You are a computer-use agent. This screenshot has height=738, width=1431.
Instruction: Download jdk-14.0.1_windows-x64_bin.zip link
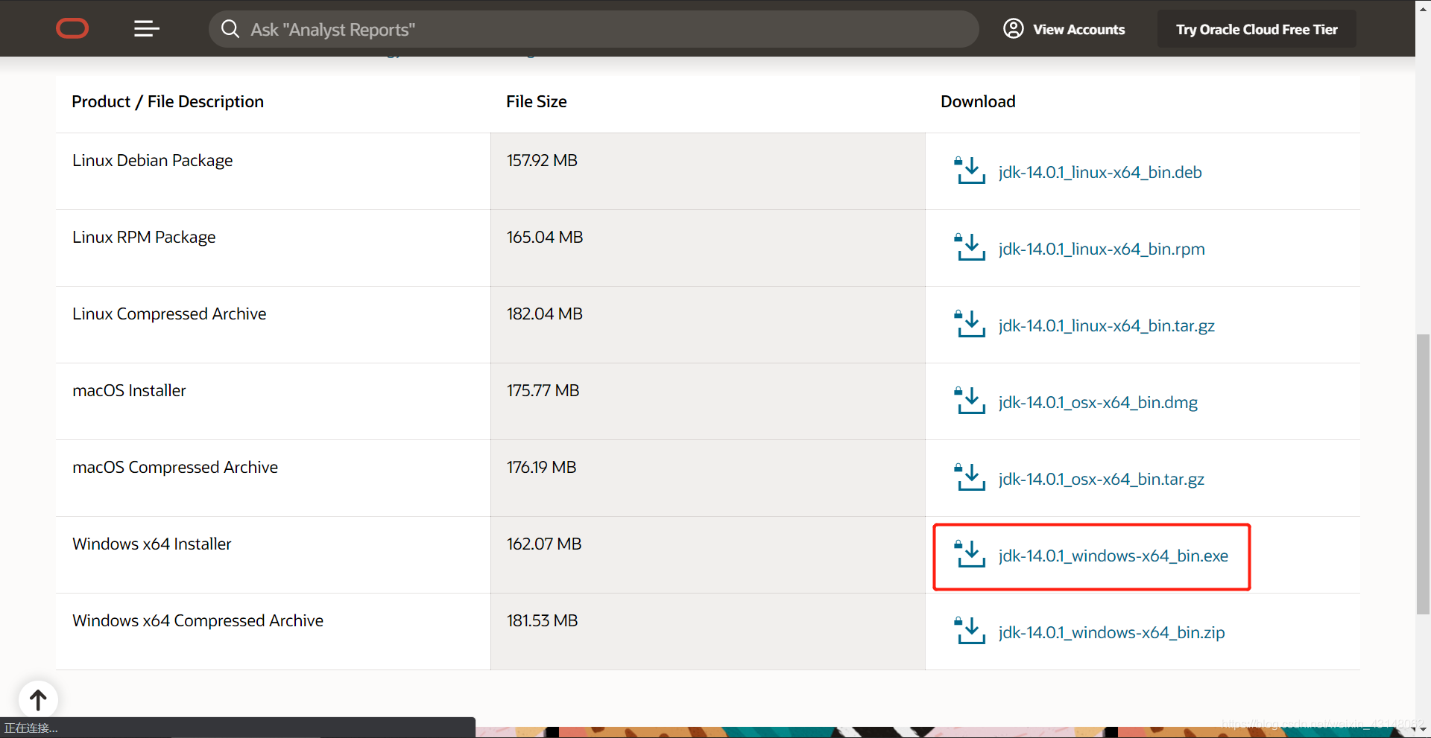(1111, 632)
